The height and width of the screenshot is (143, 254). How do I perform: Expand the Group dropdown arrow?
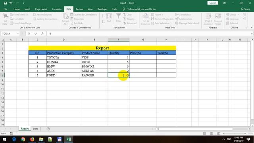[x=238, y=15]
